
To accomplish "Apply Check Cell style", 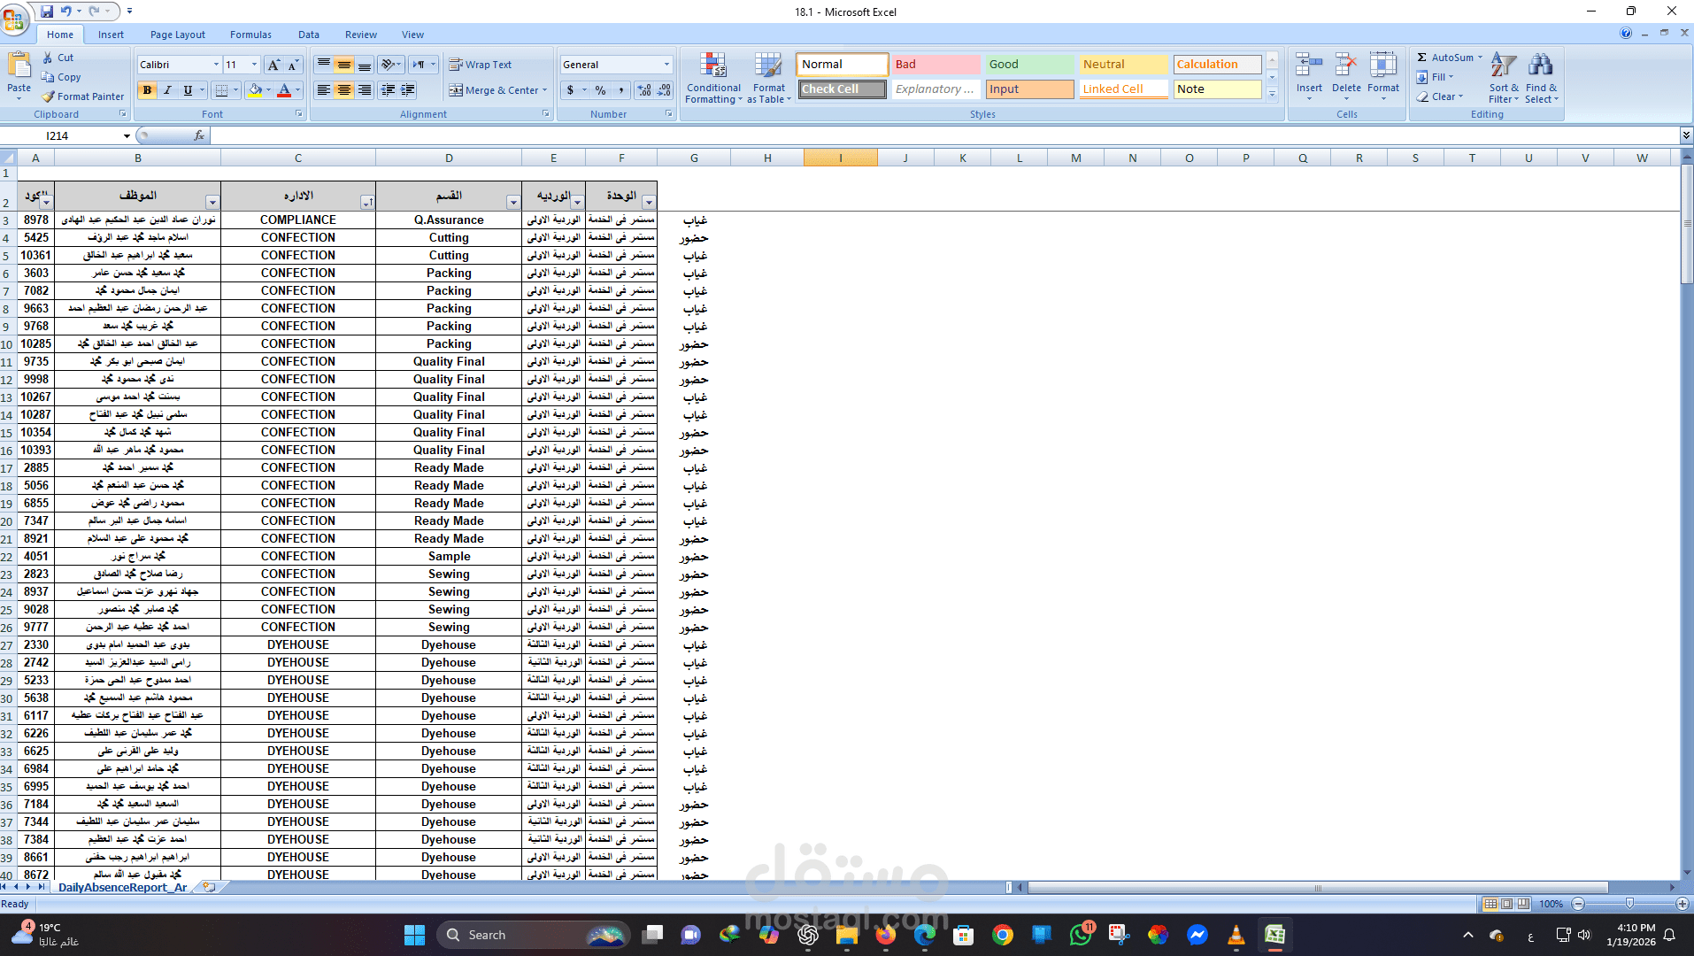I will tap(843, 89).
